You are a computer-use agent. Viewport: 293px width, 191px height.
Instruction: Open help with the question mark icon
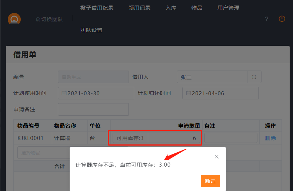pyautogui.click(x=267, y=19)
